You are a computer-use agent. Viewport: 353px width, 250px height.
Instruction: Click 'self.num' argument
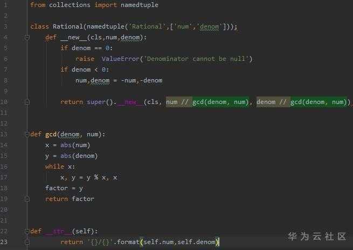pos(158,242)
